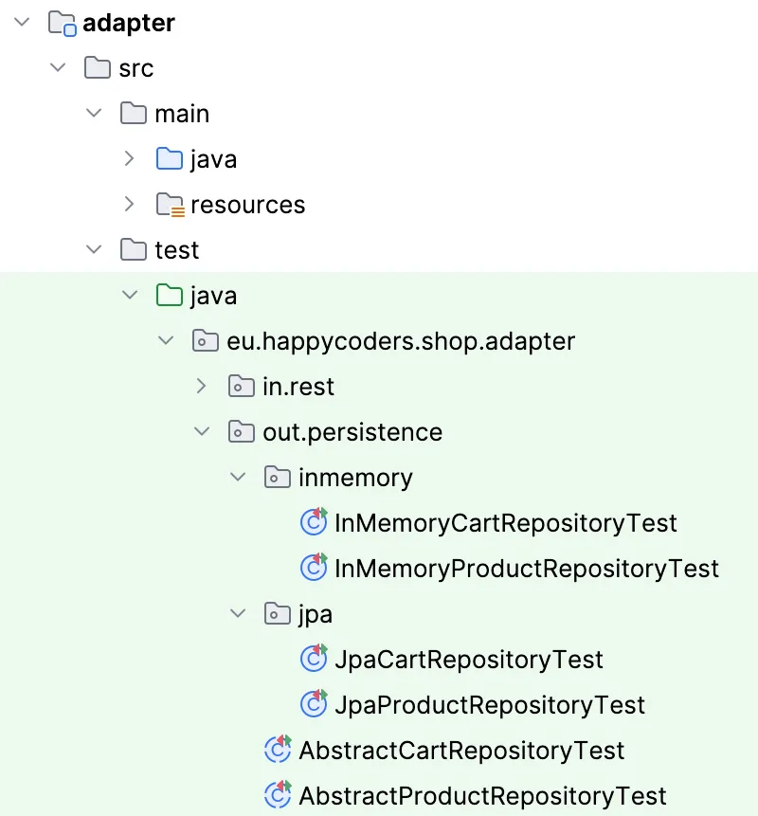
Task: Click the blue java sources root icon
Action: [x=169, y=158]
